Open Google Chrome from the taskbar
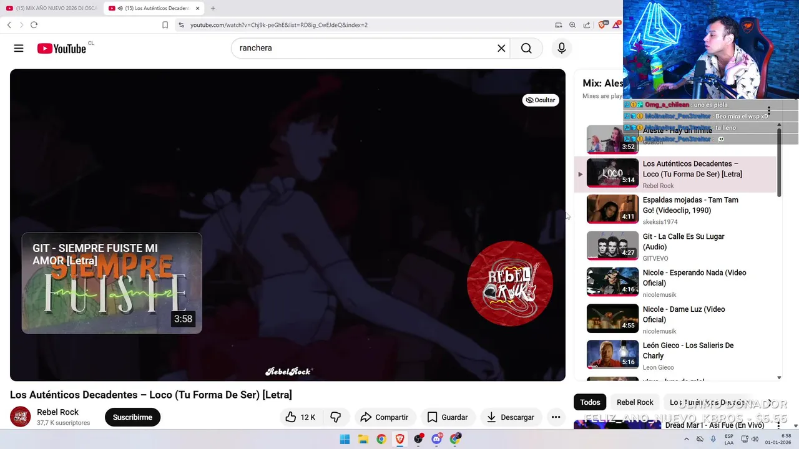The width and height of the screenshot is (799, 449). click(x=381, y=439)
